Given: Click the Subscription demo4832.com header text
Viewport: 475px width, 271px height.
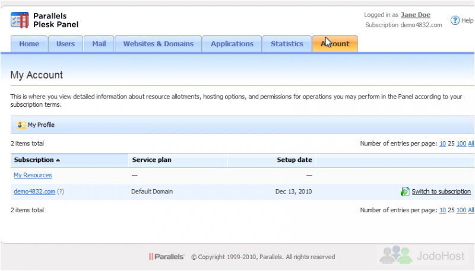Looking at the screenshot, I should [x=404, y=25].
